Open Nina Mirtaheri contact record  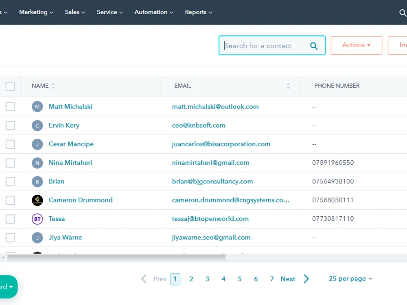(70, 163)
